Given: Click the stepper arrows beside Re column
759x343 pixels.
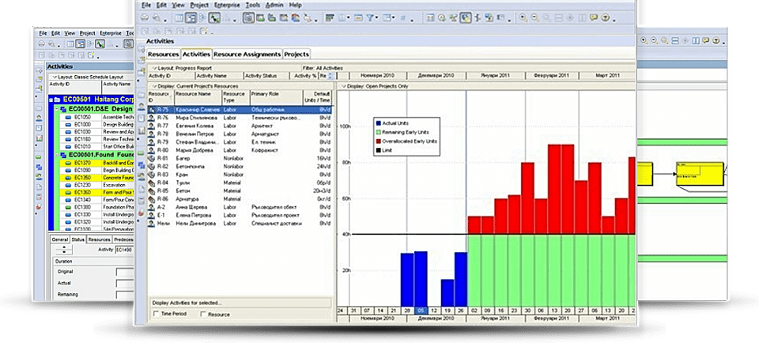Looking at the screenshot, I should (x=330, y=76).
